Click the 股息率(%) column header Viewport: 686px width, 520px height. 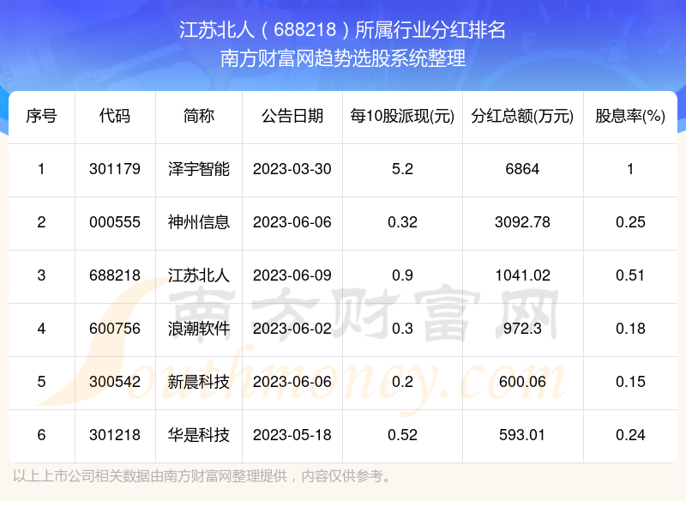(630, 117)
